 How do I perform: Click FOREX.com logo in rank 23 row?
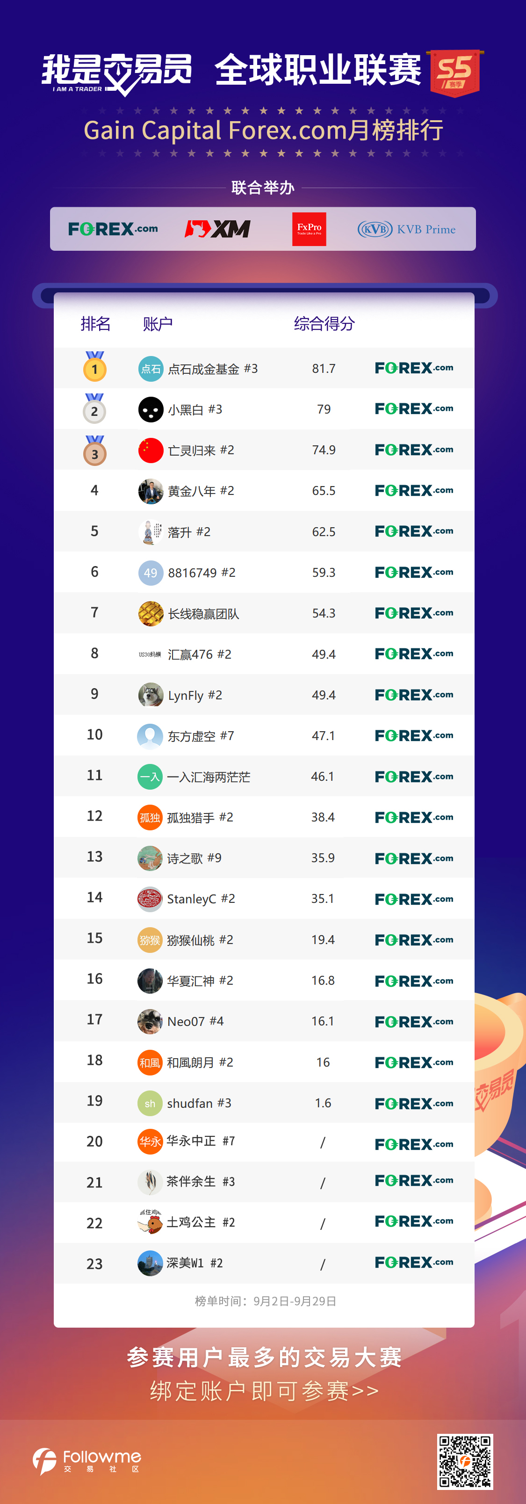coord(414,1262)
